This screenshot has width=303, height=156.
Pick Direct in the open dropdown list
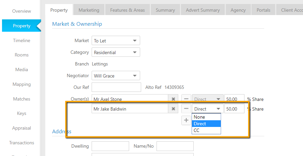coord(206,124)
